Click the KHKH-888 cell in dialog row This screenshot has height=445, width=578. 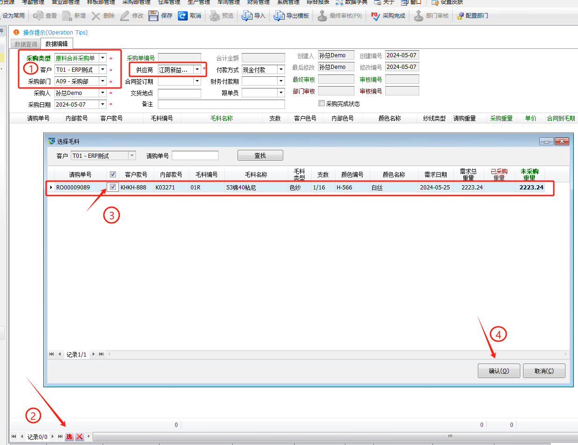click(136, 187)
